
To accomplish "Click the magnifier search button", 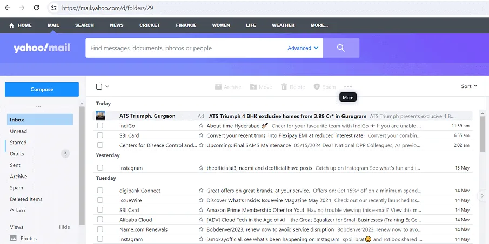I will tap(341, 48).
